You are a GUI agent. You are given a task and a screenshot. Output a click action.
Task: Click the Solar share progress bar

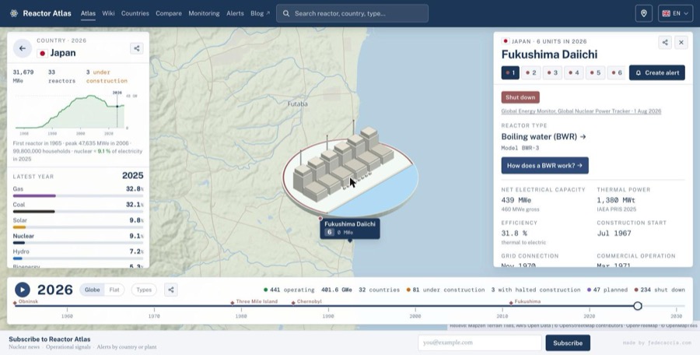[x=78, y=227]
